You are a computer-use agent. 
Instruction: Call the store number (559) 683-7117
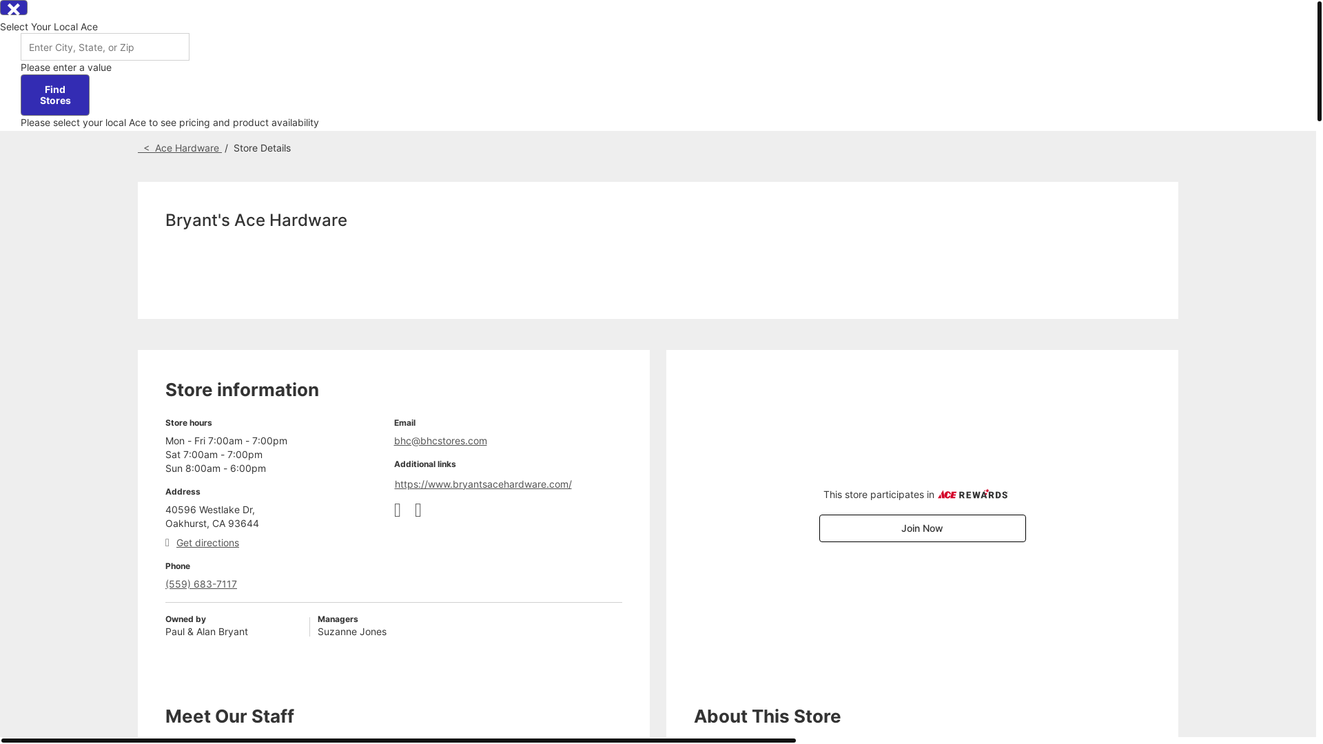tap(201, 584)
